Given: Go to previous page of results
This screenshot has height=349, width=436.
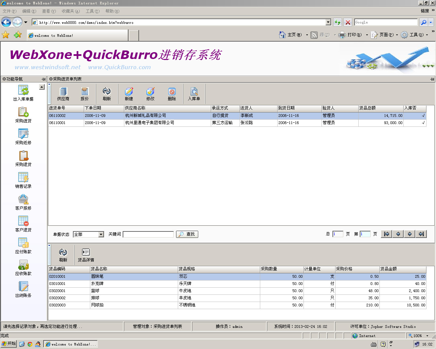Looking at the screenshot, I should [x=398, y=234].
